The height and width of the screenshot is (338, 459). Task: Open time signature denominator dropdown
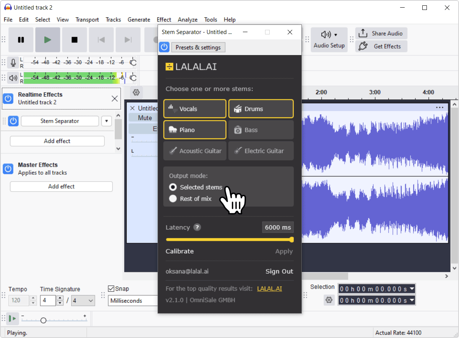point(83,301)
